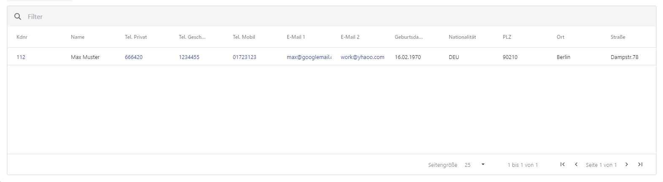Jump to the last page
Screen dimensions: 663x182
point(640,165)
